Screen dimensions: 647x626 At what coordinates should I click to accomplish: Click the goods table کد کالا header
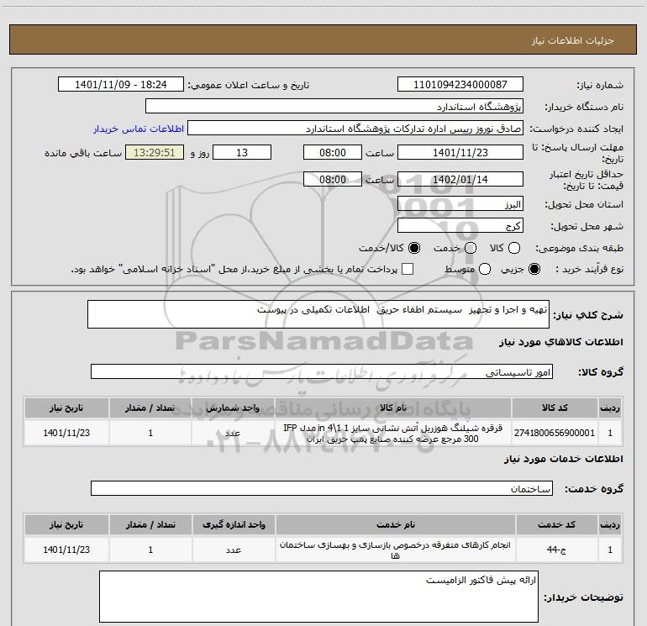[555, 408]
